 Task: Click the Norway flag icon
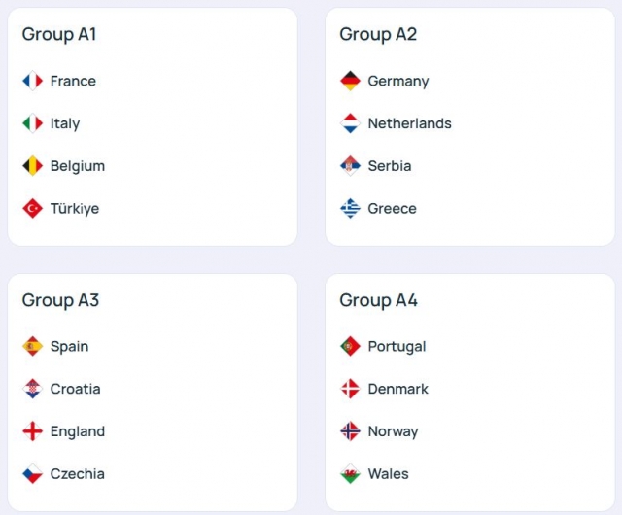351,431
